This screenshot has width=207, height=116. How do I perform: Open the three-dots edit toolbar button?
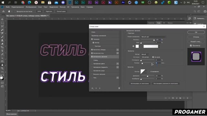[2, 72]
